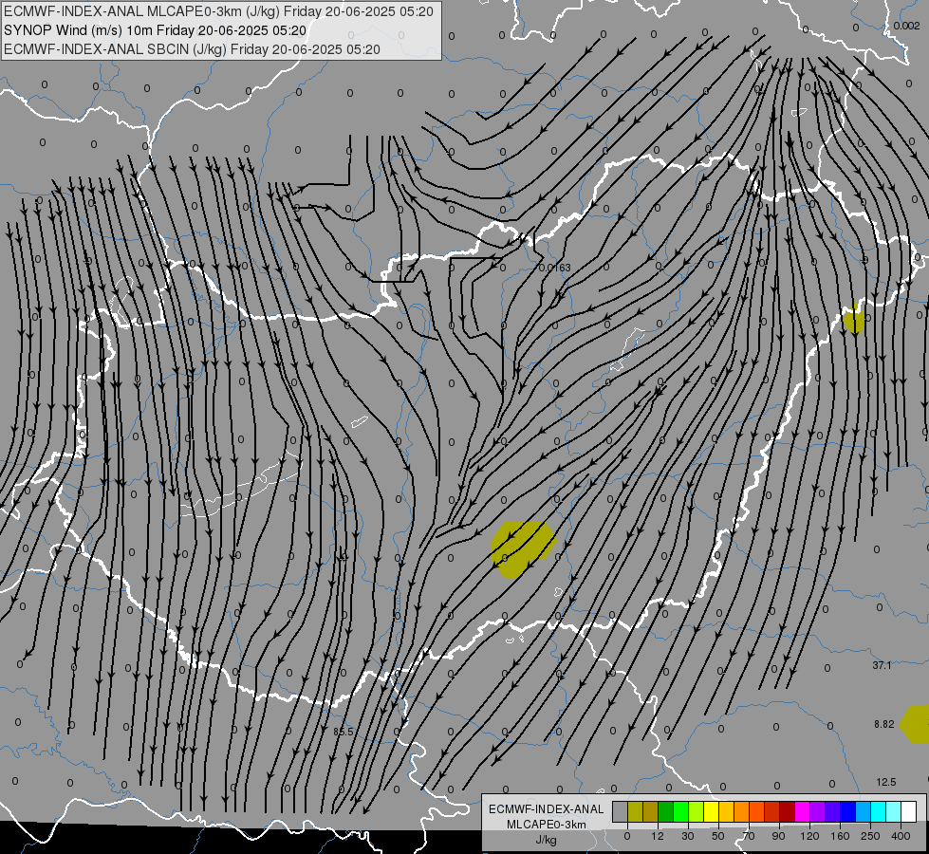Click the '30' legend scale value
The width and height of the screenshot is (929, 854).
pos(687,836)
